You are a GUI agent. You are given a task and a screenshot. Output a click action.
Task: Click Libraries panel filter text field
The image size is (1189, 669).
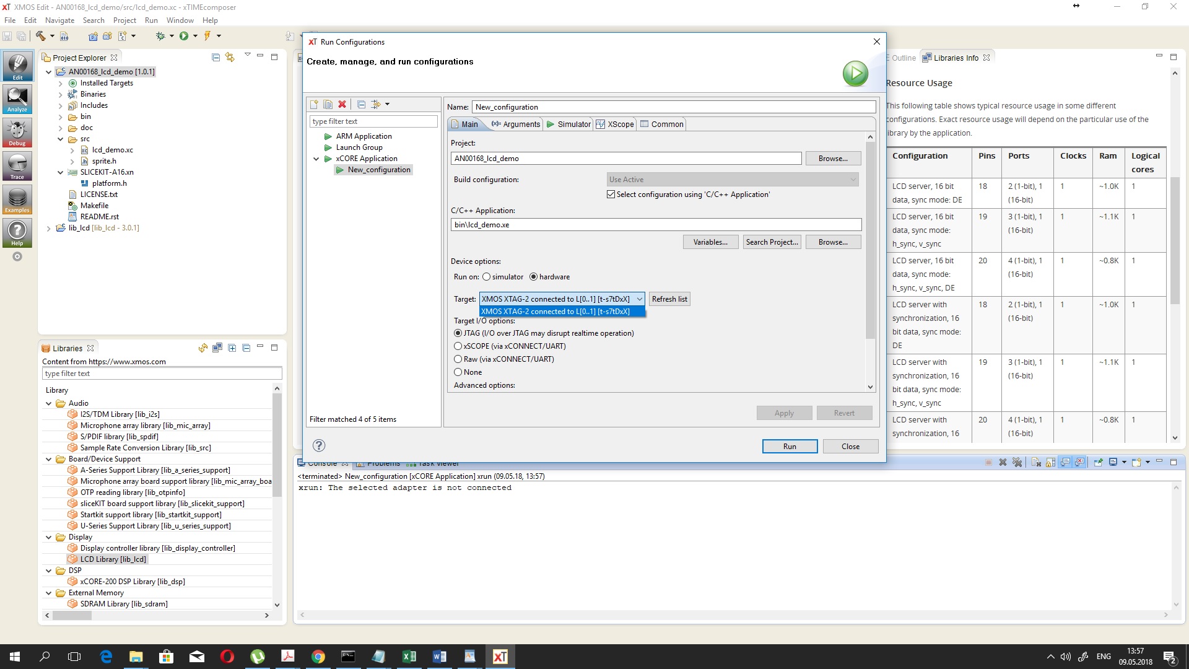162,374
